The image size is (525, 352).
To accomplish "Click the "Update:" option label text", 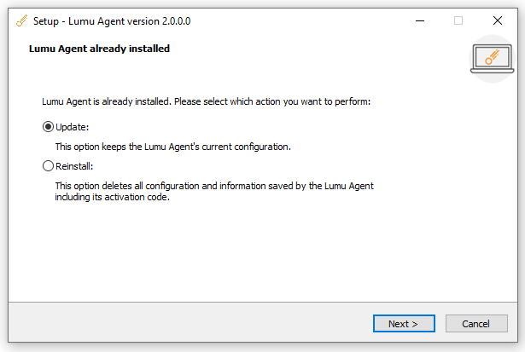I will click(x=72, y=127).
